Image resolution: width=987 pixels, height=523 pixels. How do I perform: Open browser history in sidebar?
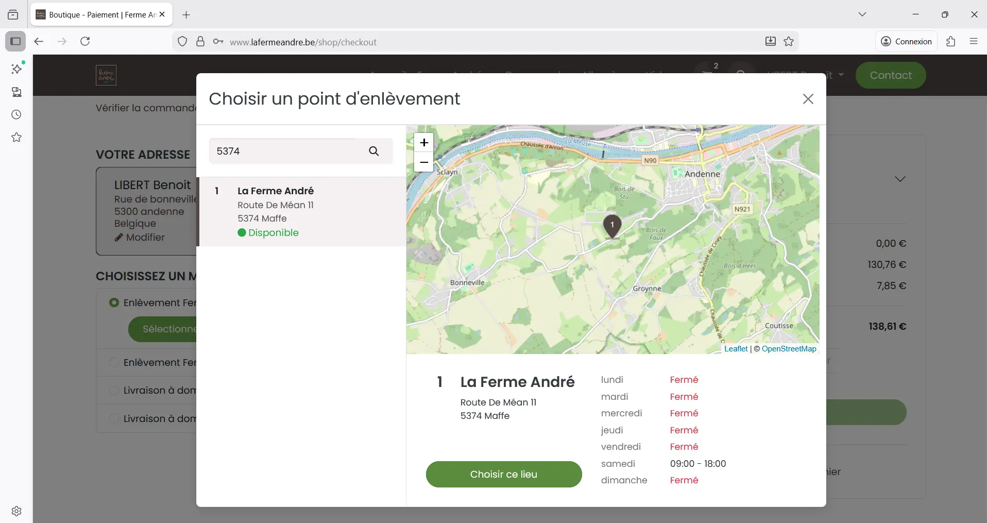16,114
